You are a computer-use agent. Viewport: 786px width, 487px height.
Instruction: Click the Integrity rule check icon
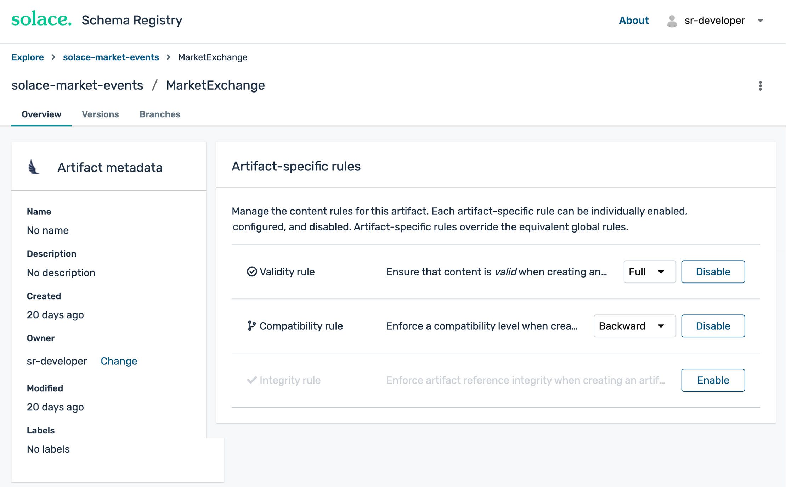252,380
